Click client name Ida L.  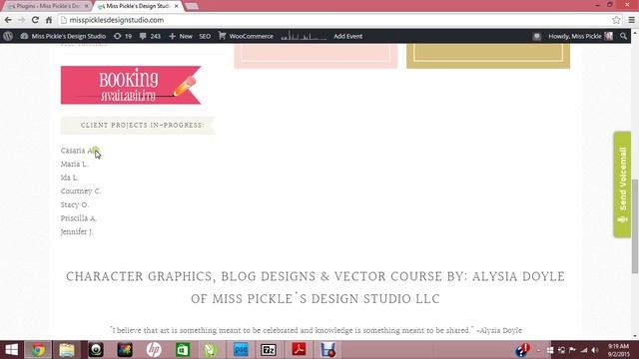coord(69,178)
